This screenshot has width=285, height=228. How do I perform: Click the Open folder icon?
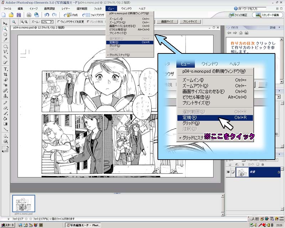tap(11, 15)
